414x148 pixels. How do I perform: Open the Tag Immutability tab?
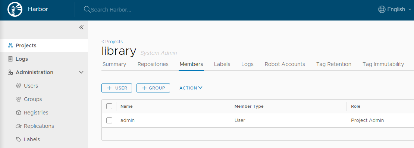[383, 64]
